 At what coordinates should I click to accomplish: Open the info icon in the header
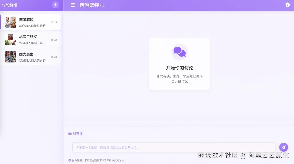coord(287,5)
